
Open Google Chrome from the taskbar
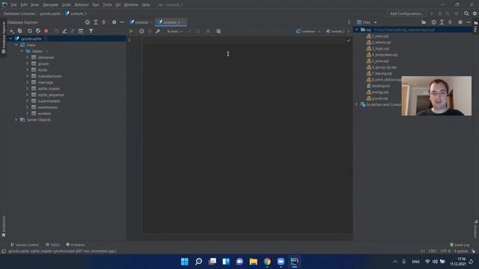pyautogui.click(x=267, y=262)
